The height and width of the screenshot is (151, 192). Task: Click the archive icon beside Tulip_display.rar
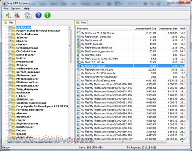coord(14,89)
